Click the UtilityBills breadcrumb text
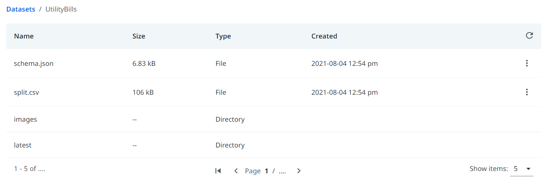This screenshot has height=181, width=547. coord(61,9)
